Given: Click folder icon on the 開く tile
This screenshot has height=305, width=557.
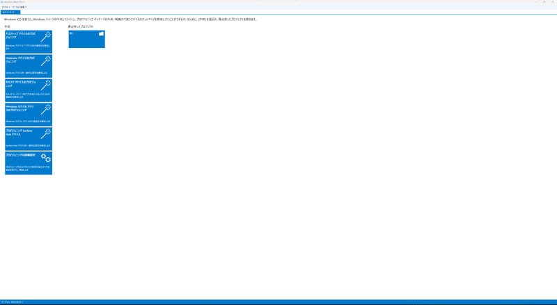Looking at the screenshot, I should click(x=101, y=33).
